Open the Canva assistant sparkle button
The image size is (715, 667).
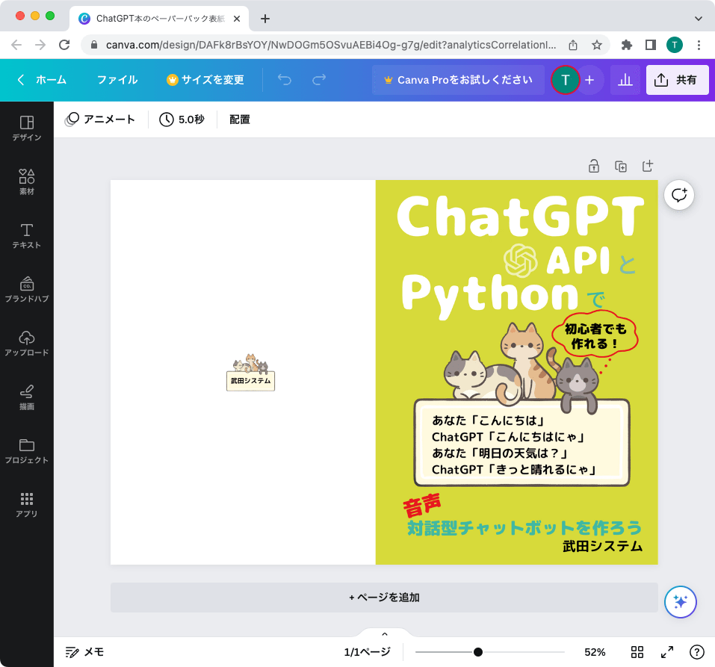(x=681, y=602)
